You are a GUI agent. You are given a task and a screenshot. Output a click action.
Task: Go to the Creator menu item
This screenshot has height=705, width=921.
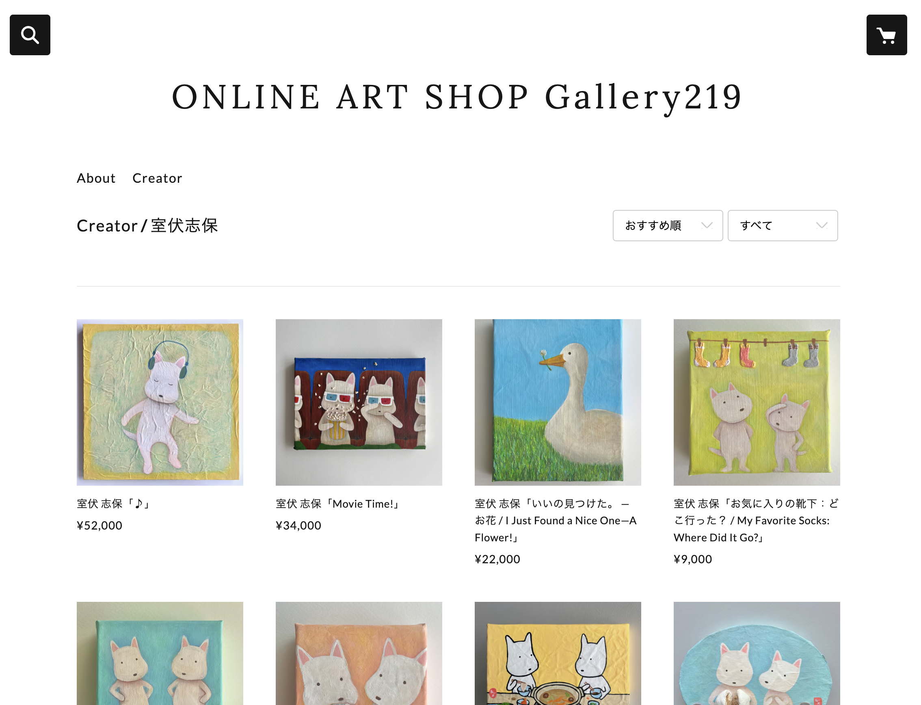click(x=157, y=178)
